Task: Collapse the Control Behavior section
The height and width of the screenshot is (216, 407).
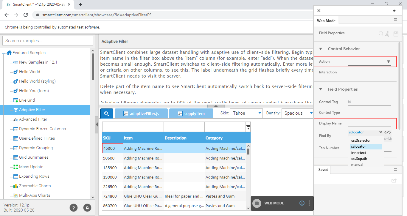Action: (321, 49)
